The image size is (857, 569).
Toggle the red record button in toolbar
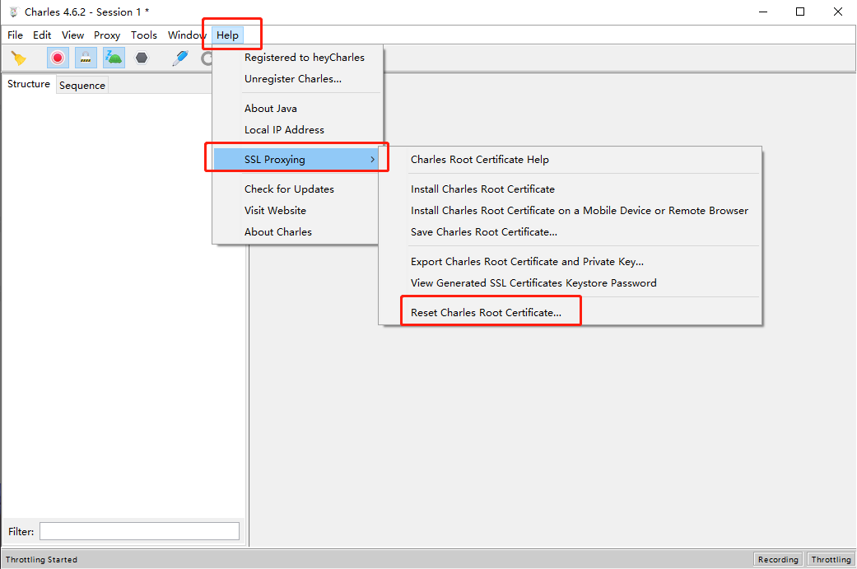tap(58, 58)
